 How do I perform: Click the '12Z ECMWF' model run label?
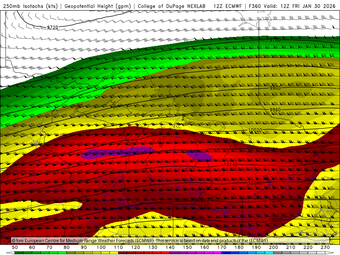click(x=228, y=6)
